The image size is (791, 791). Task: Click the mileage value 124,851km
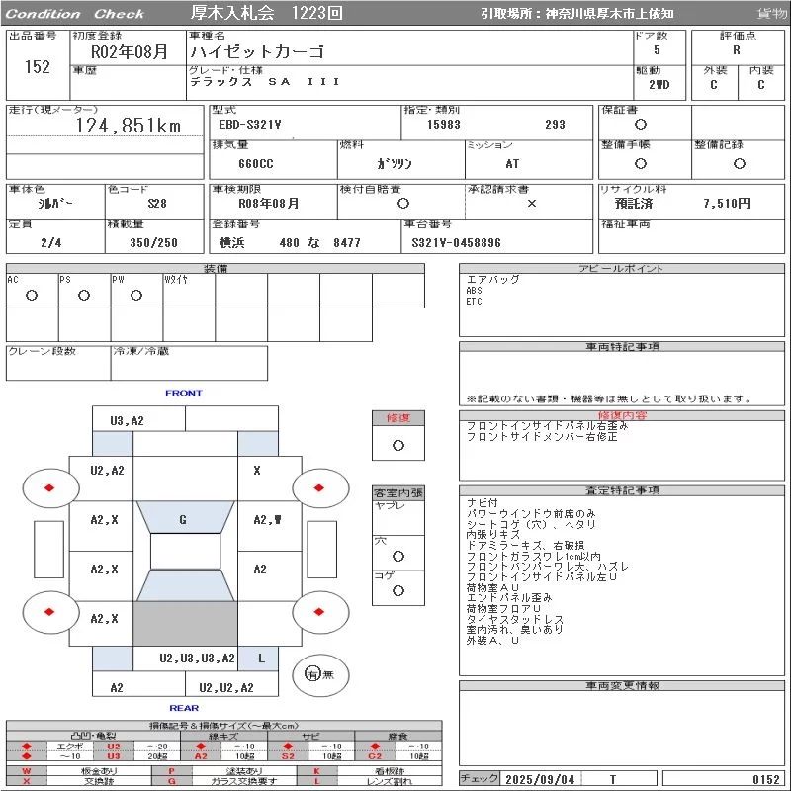click(129, 126)
